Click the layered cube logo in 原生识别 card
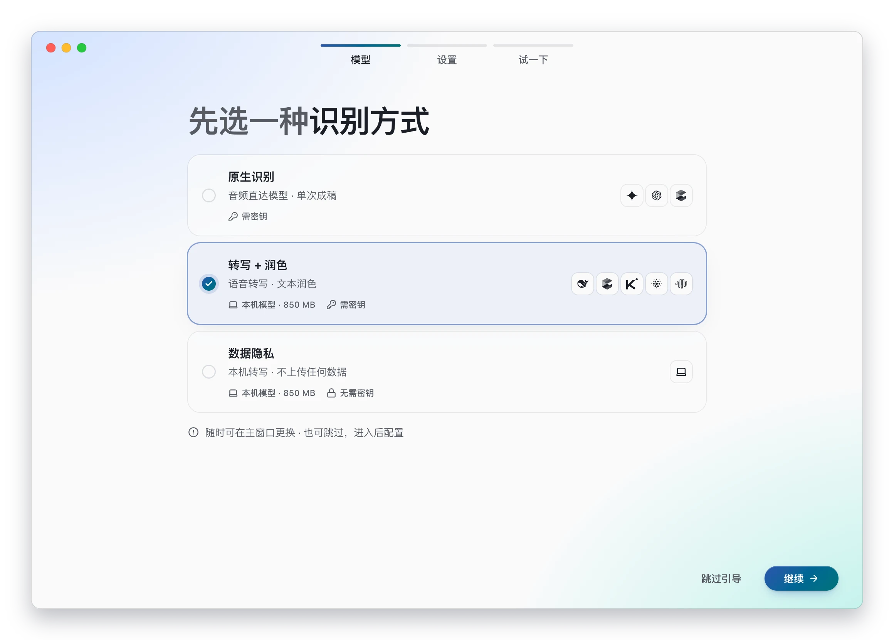894x640 pixels. point(681,195)
